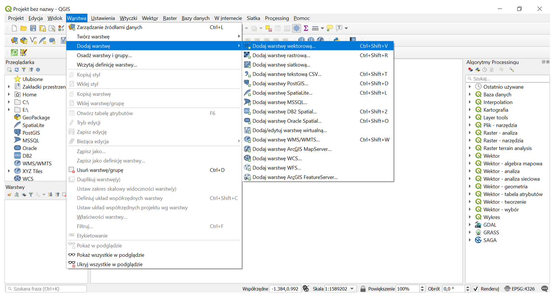Expand the GDAL provider in Processing toolbox
Viewport: 557px width, 298px height.
point(470,225)
